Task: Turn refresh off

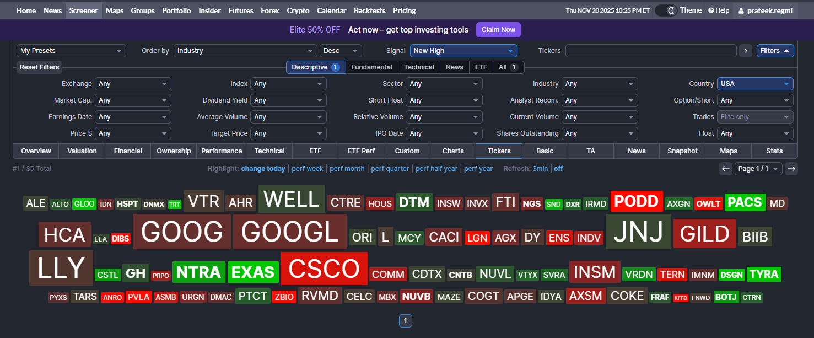Action: click(x=558, y=169)
